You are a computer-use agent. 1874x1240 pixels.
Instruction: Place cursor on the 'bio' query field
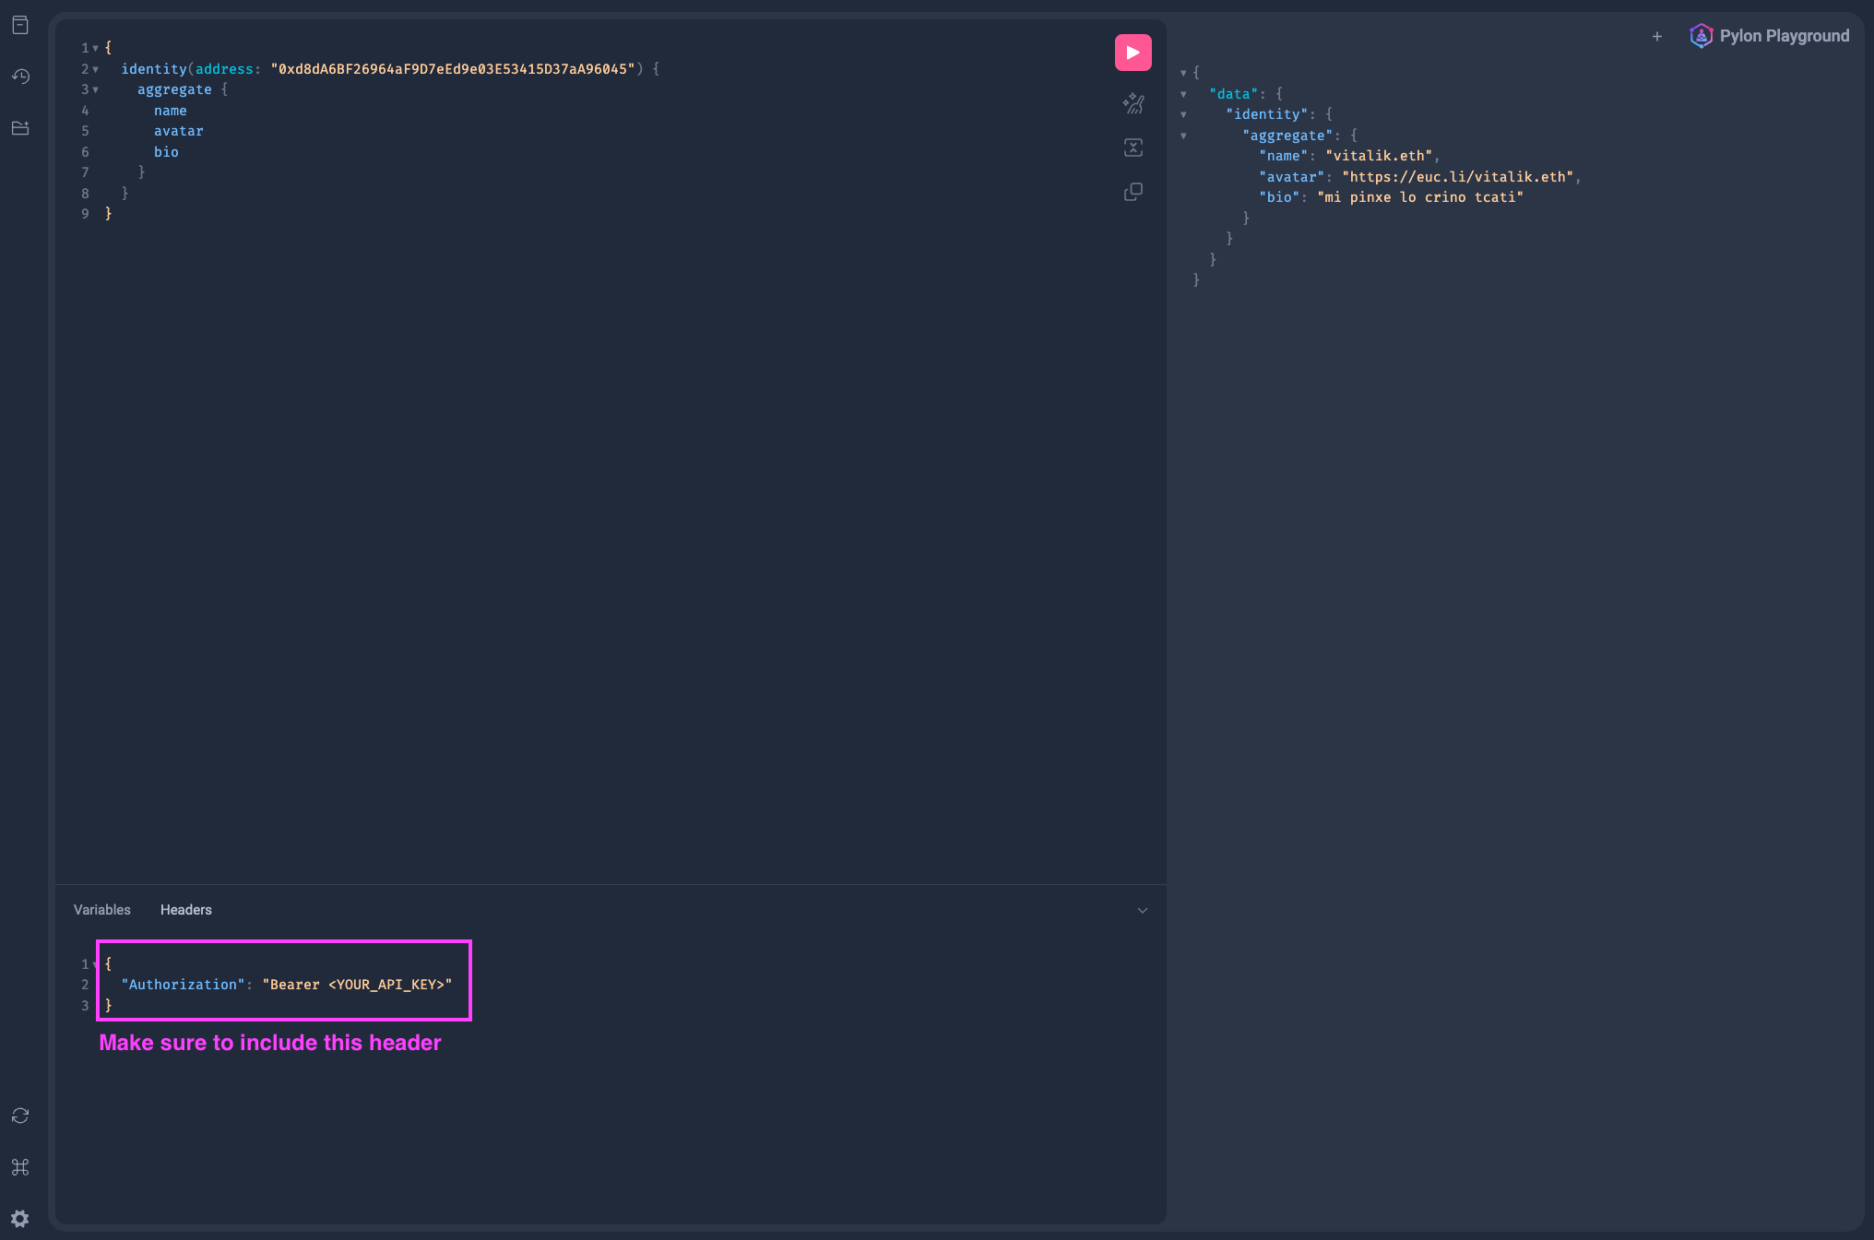coord(166,152)
